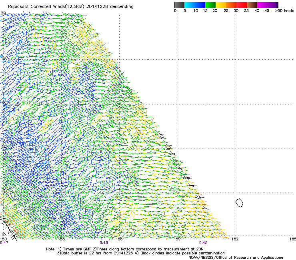Click the longitude axis label '153'

[x=61, y=239]
